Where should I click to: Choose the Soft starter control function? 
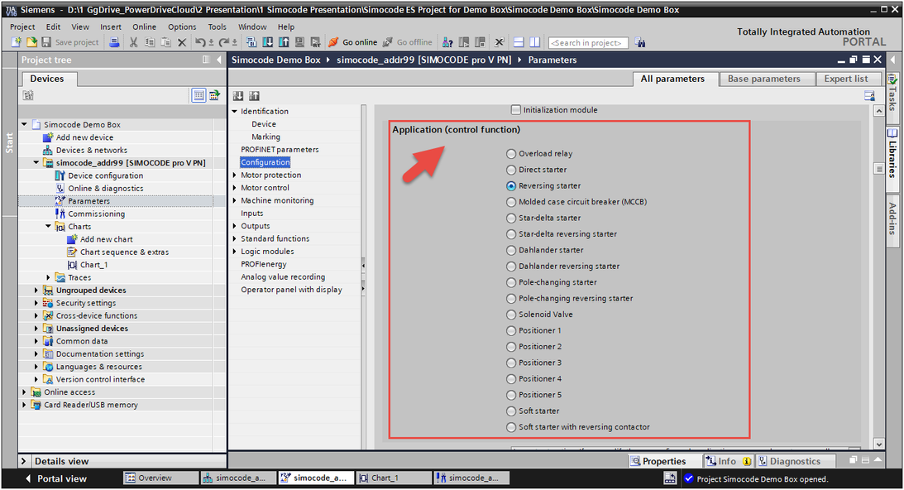(x=511, y=411)
